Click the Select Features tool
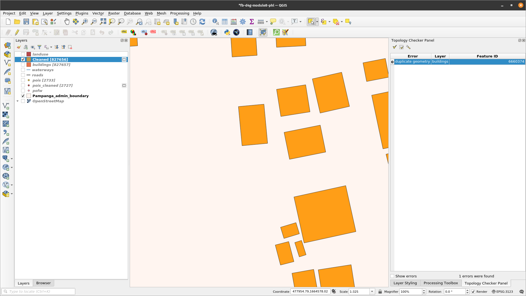 click(311, 22)
